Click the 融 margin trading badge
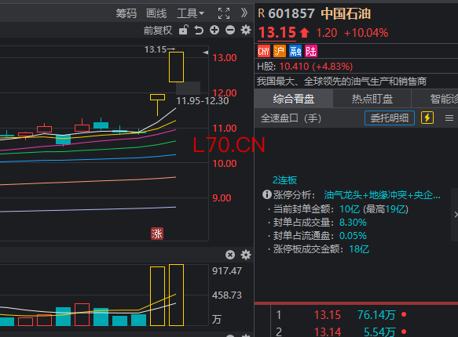The image size is (458, 337). (295, 51)
